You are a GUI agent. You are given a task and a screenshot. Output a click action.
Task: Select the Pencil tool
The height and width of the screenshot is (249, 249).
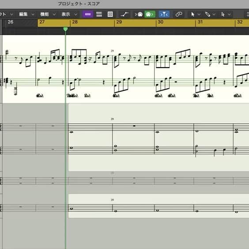207,15
